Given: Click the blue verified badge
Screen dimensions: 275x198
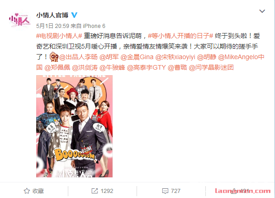Looking at the screenshot, I should click(74, 15).
